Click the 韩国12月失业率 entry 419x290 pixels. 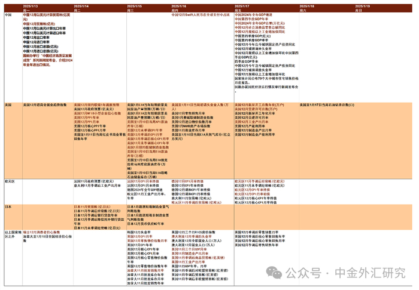(139, 232)
